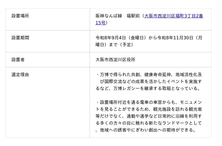Viewport: 222px width, 146px height.
Task: Click the 15号 part of the address link
Action: pos(100,23)
